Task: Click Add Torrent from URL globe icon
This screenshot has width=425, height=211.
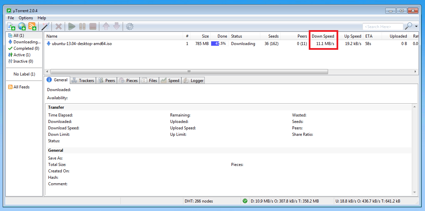Action: click(x=22, y=26)
